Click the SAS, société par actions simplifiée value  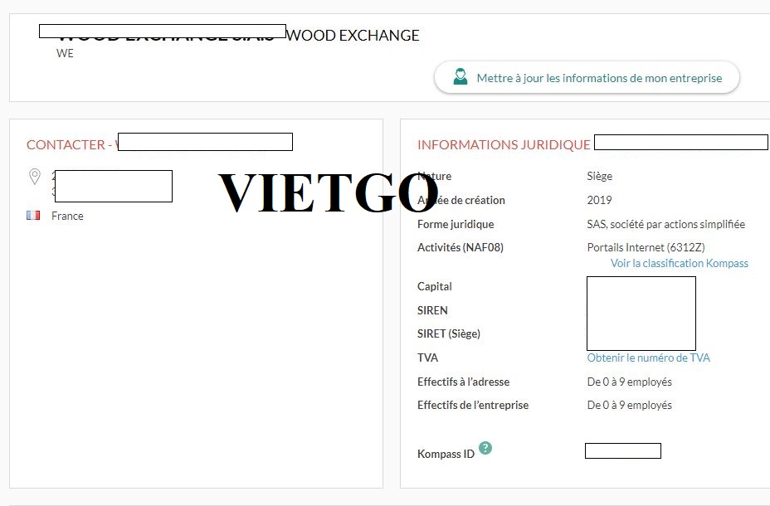[665, 224]
